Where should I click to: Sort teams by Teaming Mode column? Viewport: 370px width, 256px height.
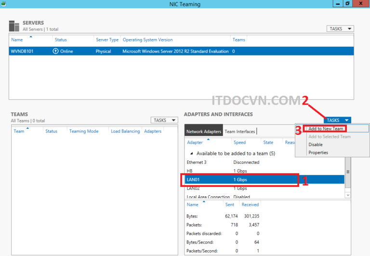[x=84, y=131]
